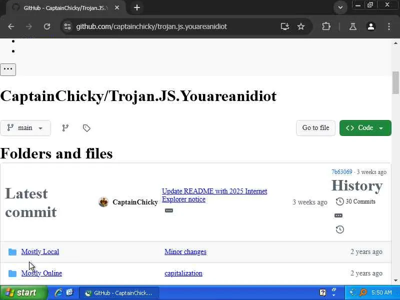Viewport: 400px width, 300px height.
Task: Click Go to file button
Action: point(315,128)
